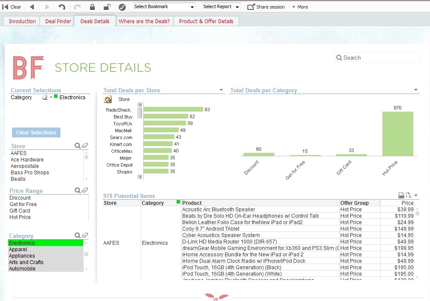Select AAFES in the Store list

point(46,153)
